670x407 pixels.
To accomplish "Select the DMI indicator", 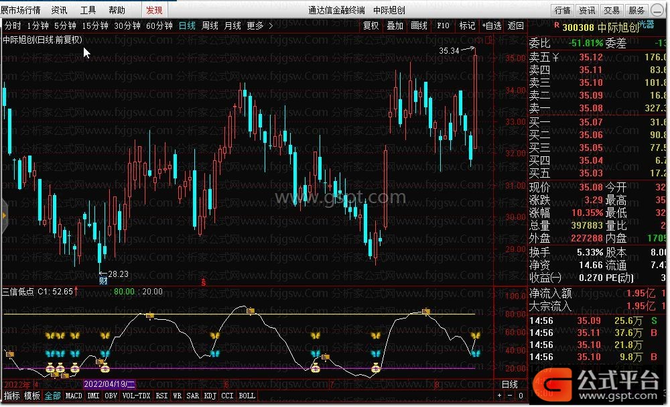I will [93, 396].
